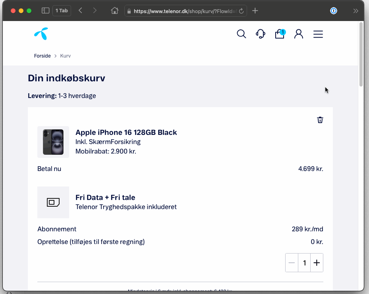Increase quantity with plus button

tap(317, 263)
